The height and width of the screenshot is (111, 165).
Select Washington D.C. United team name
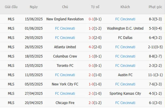[125, 28]
